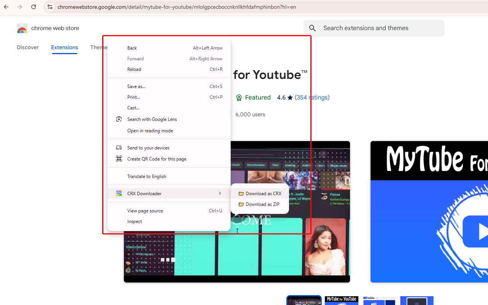
Task: Switch to the Discover tab
Action: pyautogui.click(x=28, y=47)
